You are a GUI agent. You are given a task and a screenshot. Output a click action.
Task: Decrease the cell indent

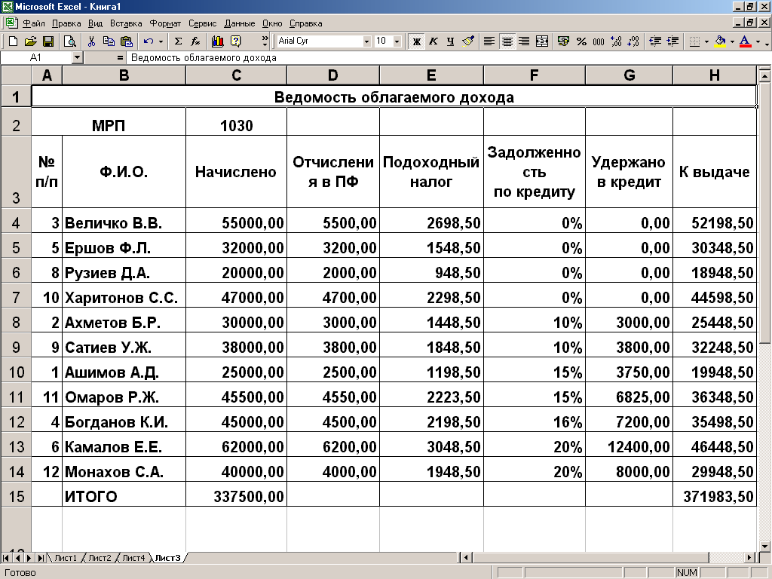tap(655, 41)
